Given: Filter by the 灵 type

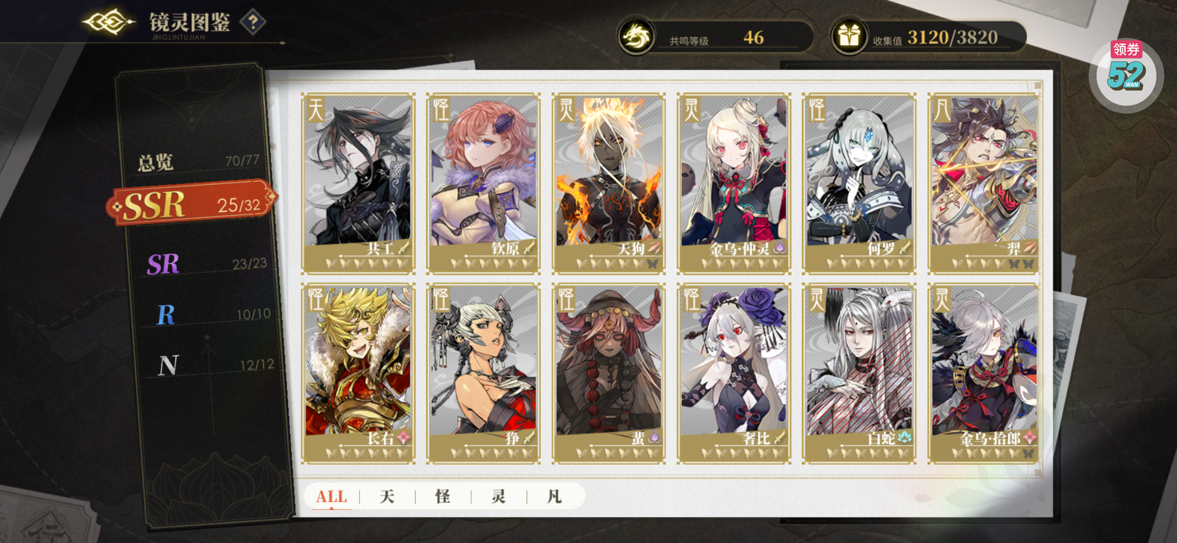Looking at the screenshot, I should coord(498,496).
